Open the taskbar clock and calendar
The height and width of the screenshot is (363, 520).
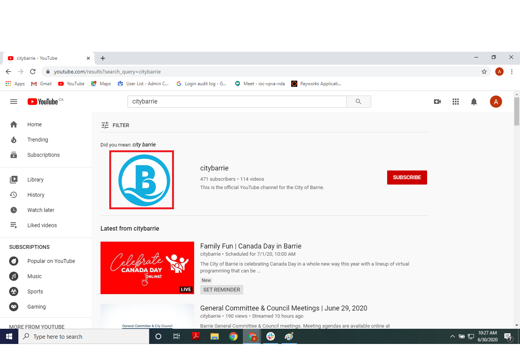488,336
